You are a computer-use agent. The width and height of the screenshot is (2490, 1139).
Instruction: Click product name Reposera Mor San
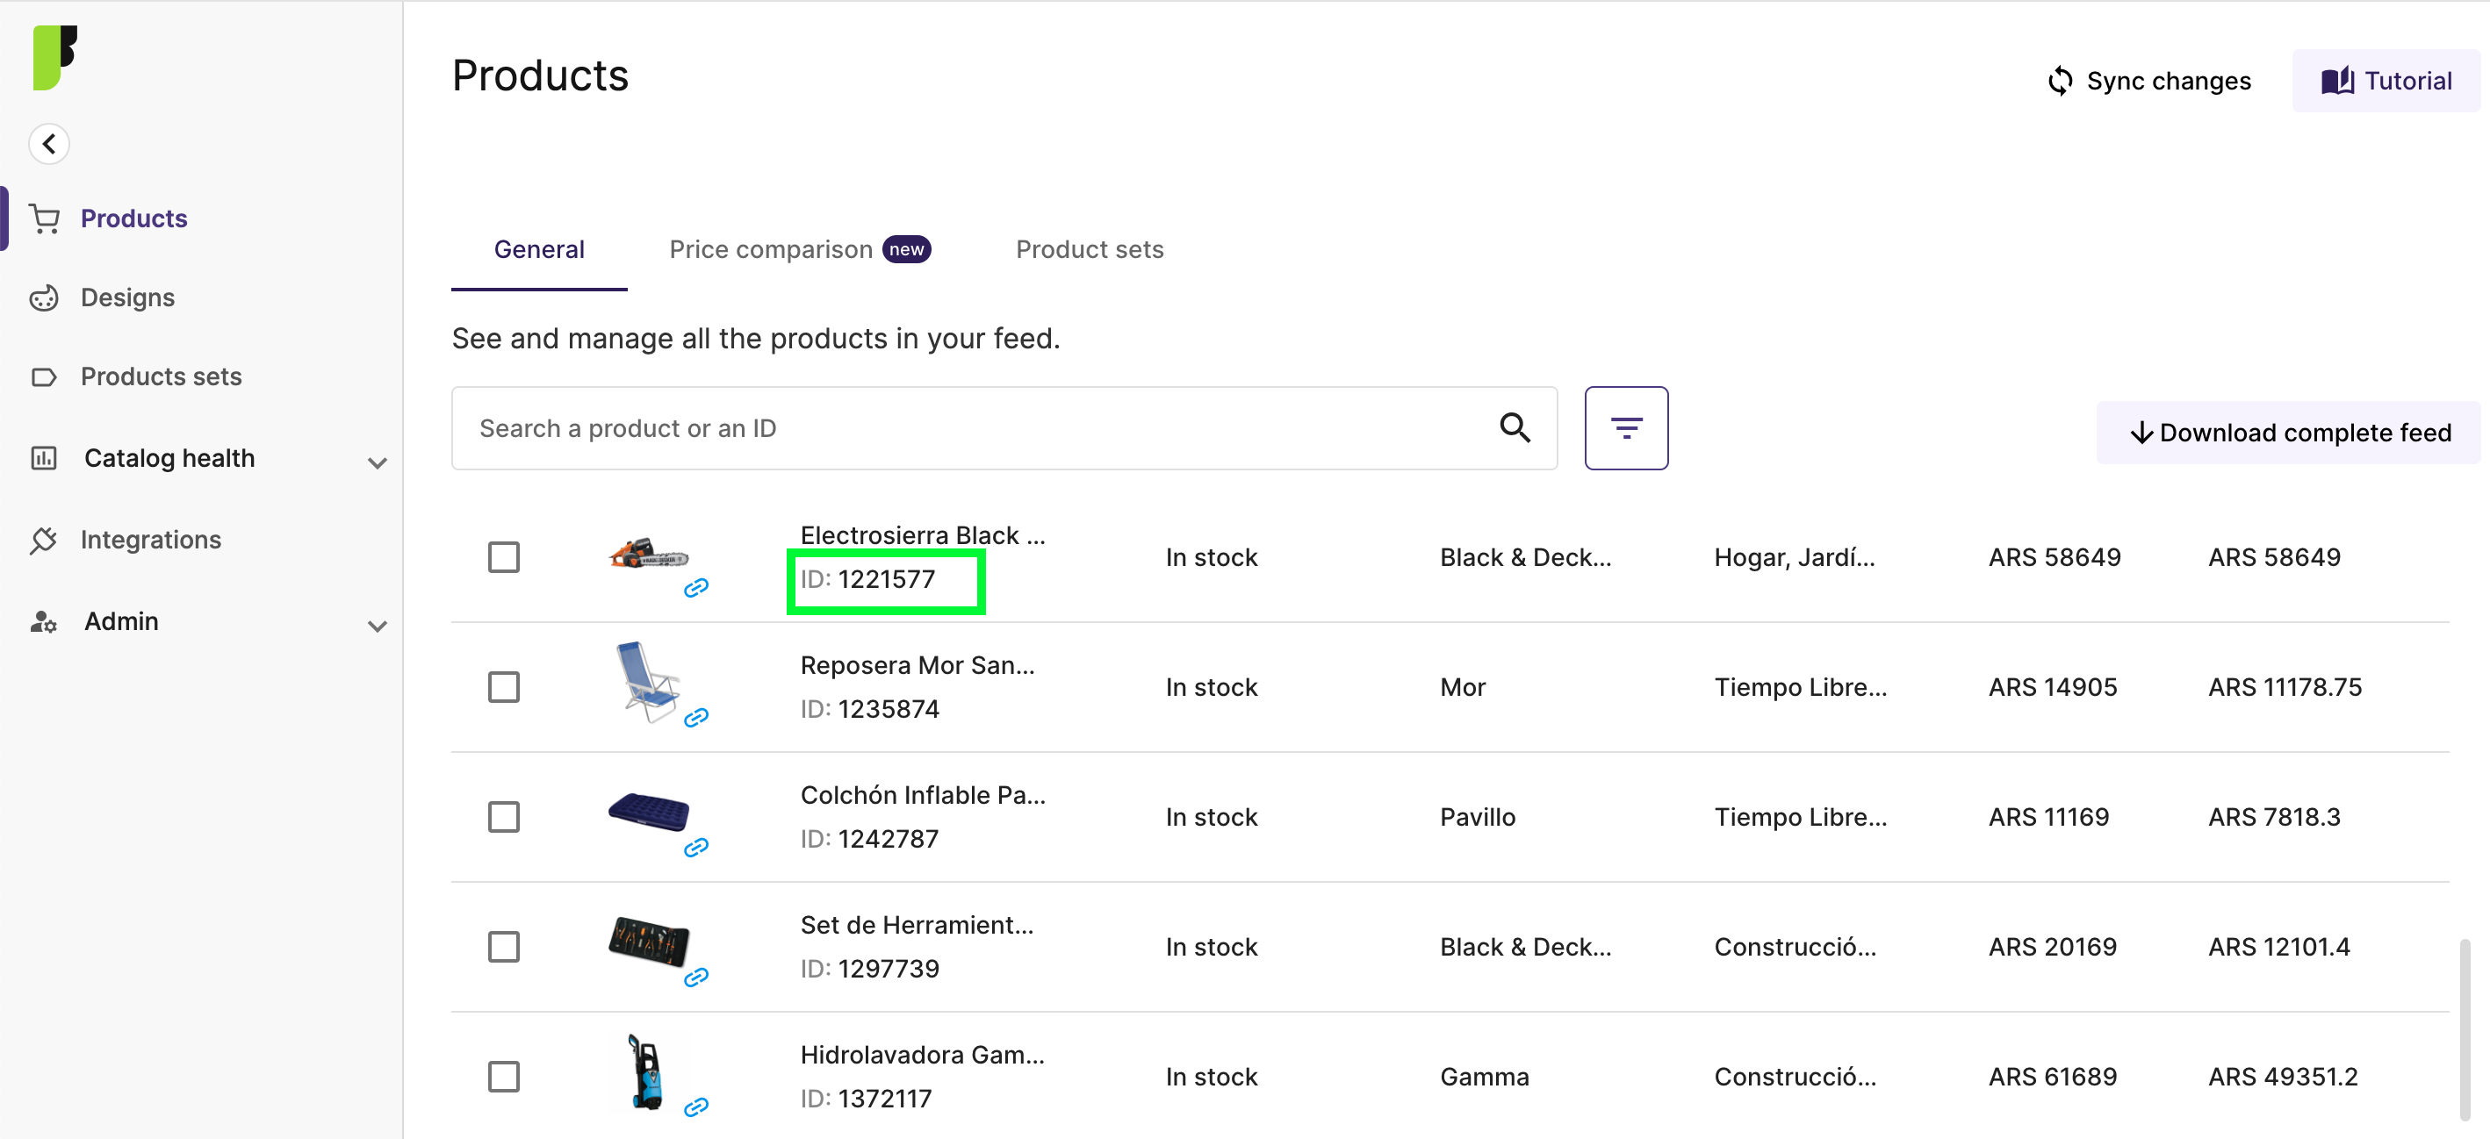pos(918,666)
